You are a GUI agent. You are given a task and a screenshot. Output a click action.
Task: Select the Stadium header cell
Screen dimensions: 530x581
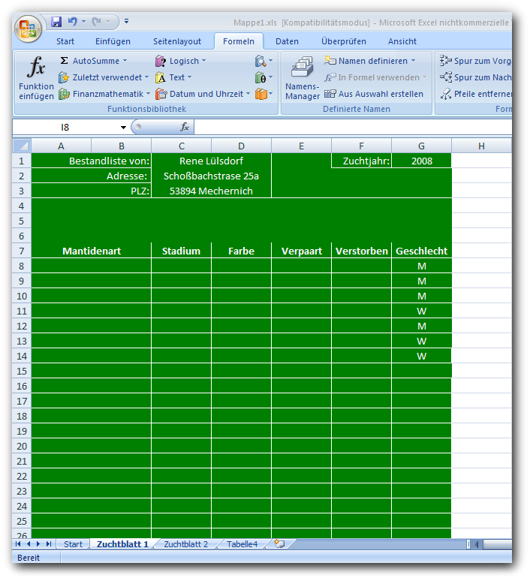click(181, 251)
